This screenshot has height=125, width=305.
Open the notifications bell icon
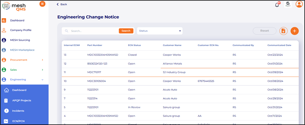point(277,4)
